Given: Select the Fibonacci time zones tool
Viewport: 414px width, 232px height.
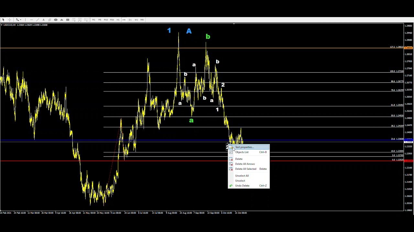Looking at the screenshot, I should point(86,20).
